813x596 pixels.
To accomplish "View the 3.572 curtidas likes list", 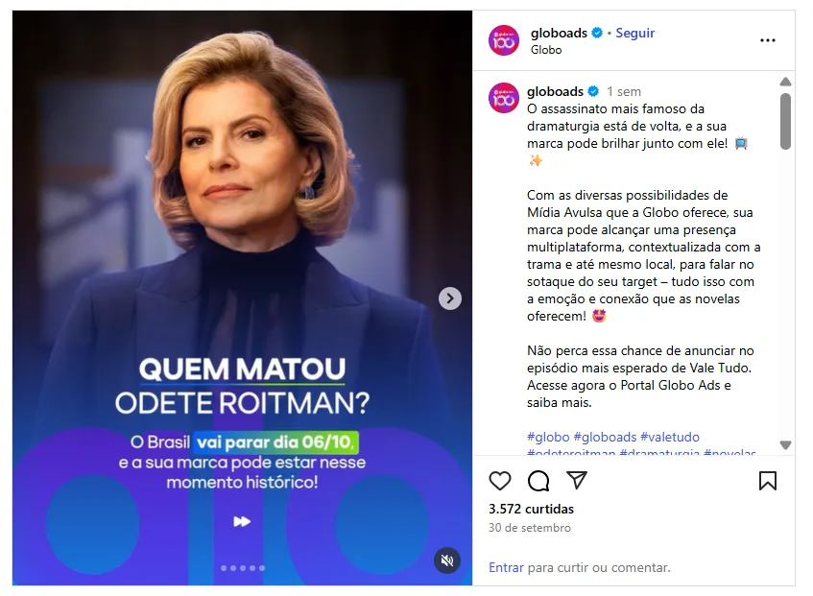I will pos(531,509).
